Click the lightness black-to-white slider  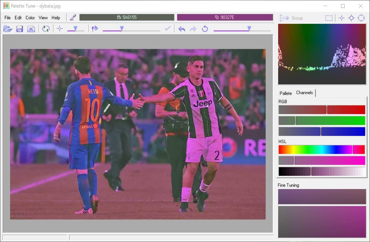pyautogui.click(x=322, y=172)
